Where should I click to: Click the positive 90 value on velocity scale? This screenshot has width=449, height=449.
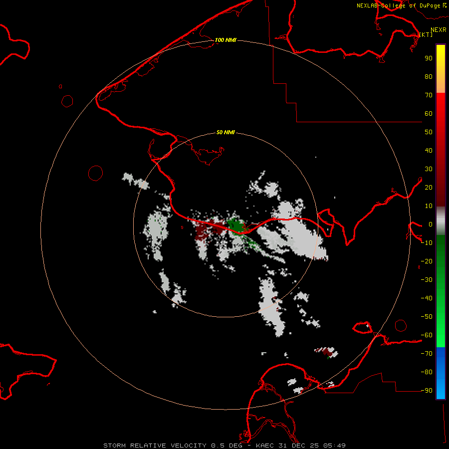click(429, 58)
